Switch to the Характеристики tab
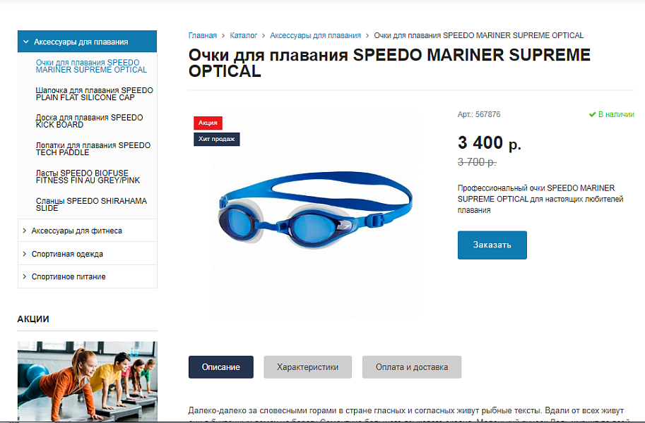The height and width of the screenshot is (423, 645). coord(308,367)
